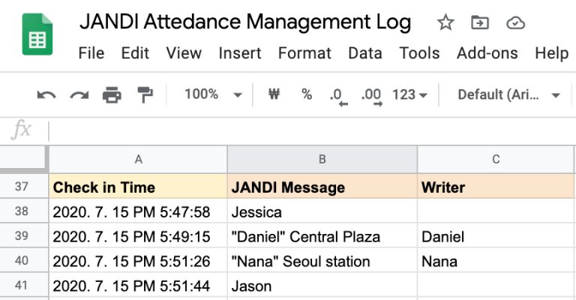Undo the last action

(46, 94)
